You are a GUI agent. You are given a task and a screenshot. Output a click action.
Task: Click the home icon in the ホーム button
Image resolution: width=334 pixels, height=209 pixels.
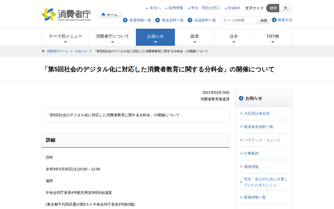tap(103, 15)
